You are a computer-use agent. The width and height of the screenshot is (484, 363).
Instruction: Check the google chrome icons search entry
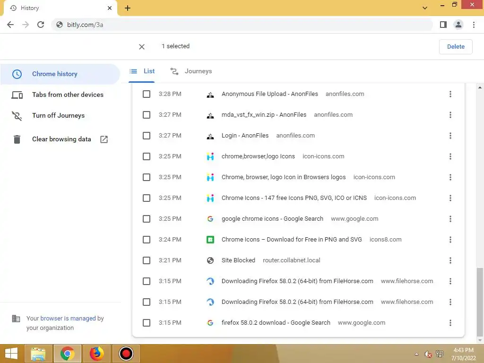[147, 219]
